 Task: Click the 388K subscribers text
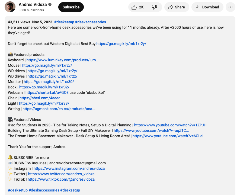pyautogui.click(x=31, y=10)
